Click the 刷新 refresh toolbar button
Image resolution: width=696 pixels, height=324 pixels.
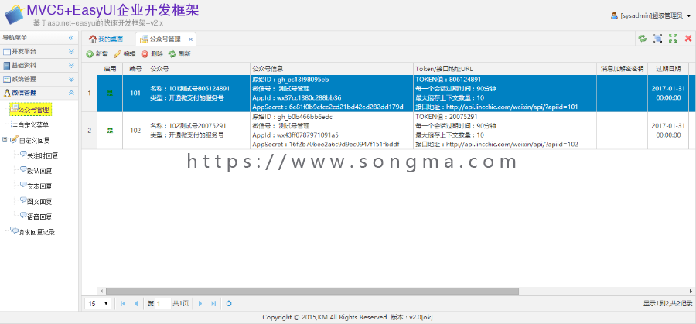coord(179,54)
